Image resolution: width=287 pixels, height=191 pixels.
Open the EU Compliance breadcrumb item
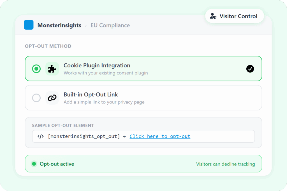click(110, 25)
